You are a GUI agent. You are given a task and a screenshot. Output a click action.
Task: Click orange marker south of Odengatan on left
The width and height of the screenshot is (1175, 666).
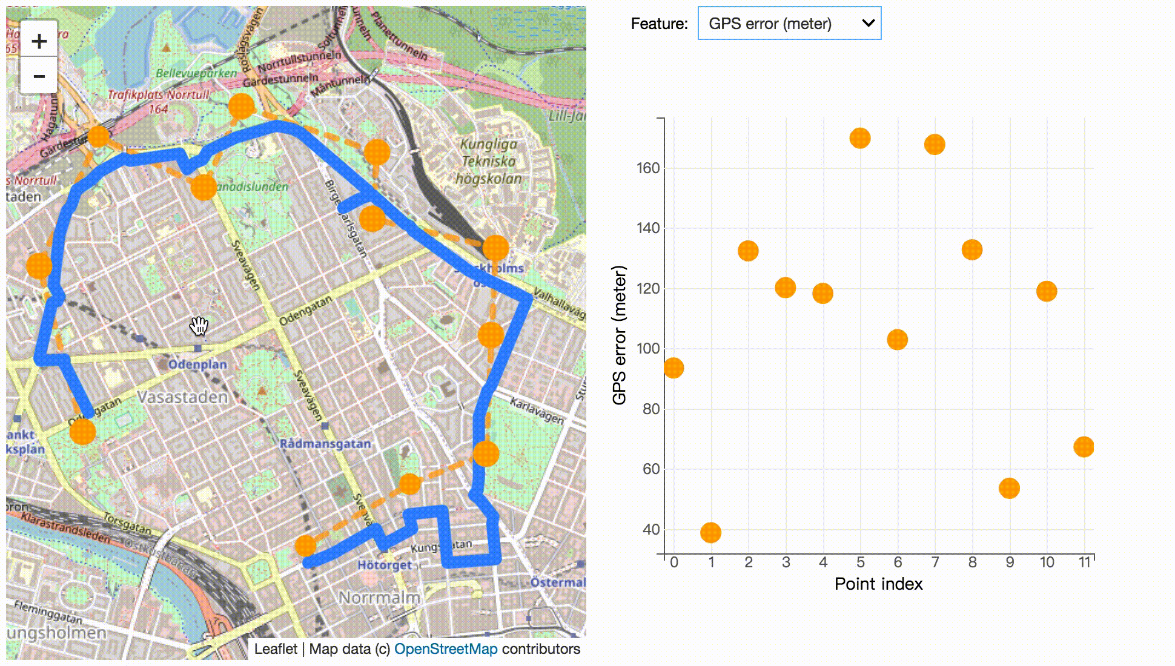tap(82, 432)
